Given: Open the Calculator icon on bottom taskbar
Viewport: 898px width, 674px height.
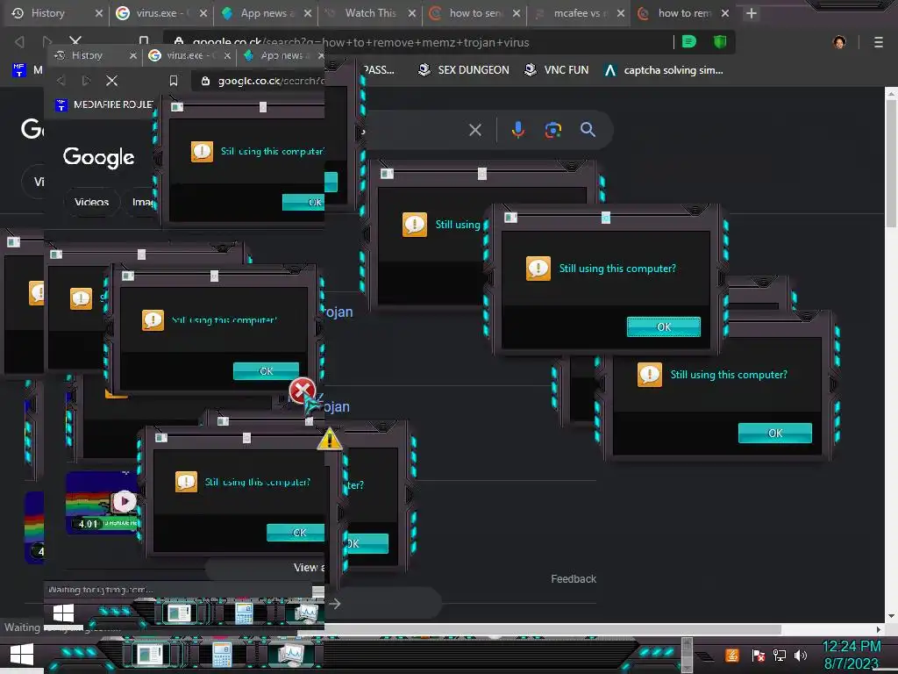Looking at the screenshot, I should 222,654.
